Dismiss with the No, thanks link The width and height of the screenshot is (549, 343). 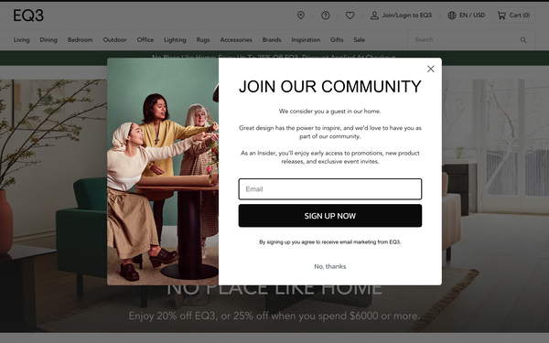coord(330,266)
